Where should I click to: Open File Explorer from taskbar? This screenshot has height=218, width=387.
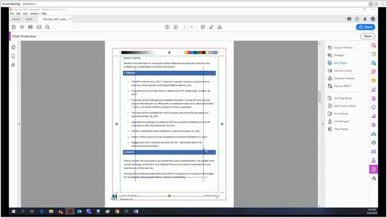[51, 211]
